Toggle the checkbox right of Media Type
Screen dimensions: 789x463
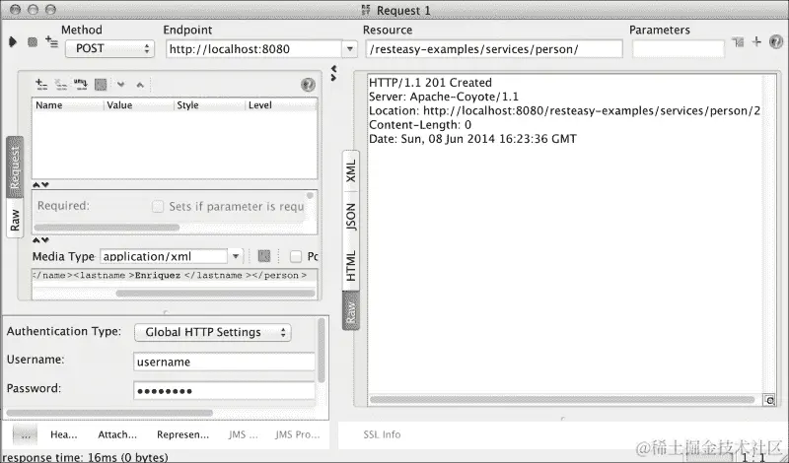[296, 256]
